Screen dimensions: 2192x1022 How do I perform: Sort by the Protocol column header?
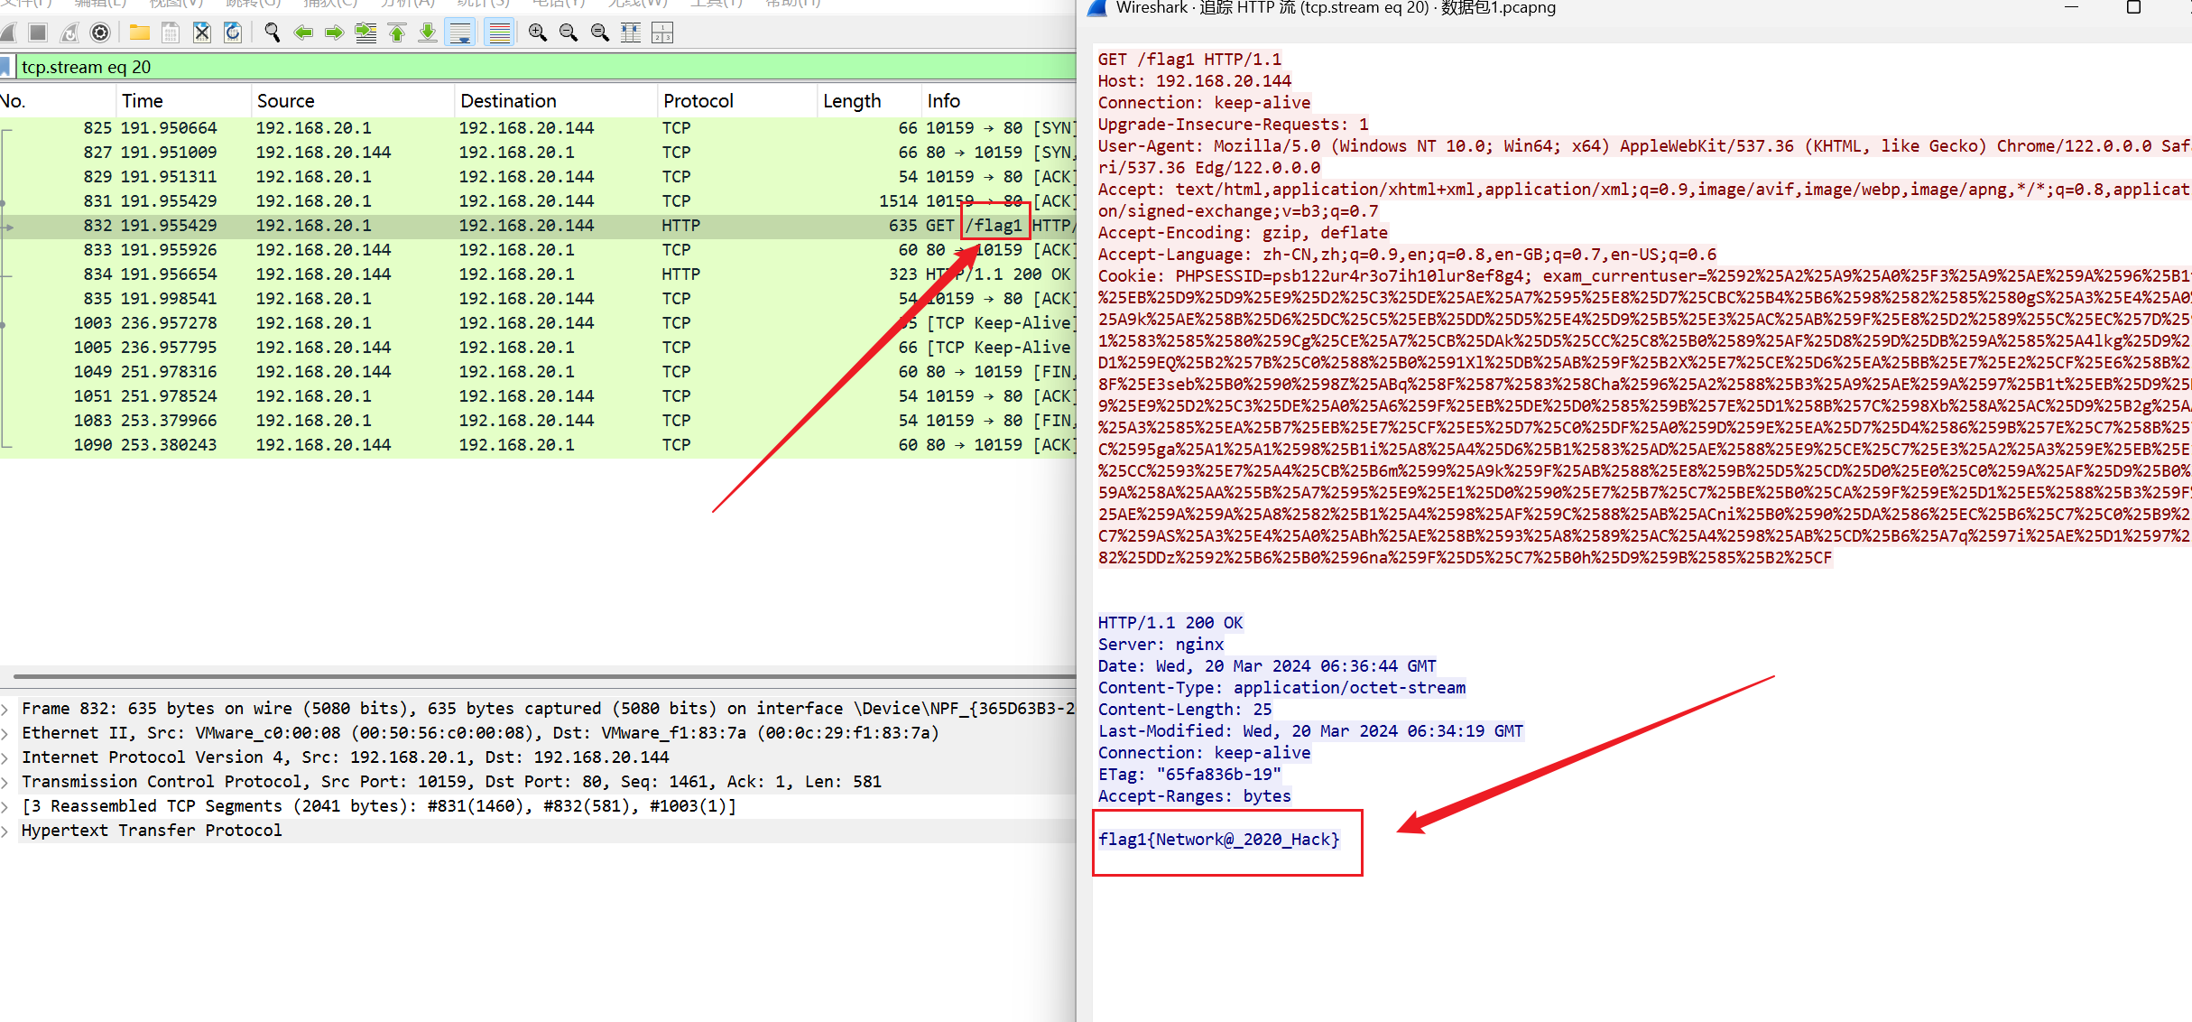tap(698, 101)
